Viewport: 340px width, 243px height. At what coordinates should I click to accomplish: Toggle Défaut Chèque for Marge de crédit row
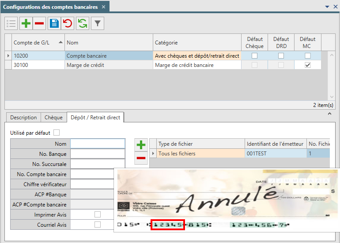tap(255, 65)
